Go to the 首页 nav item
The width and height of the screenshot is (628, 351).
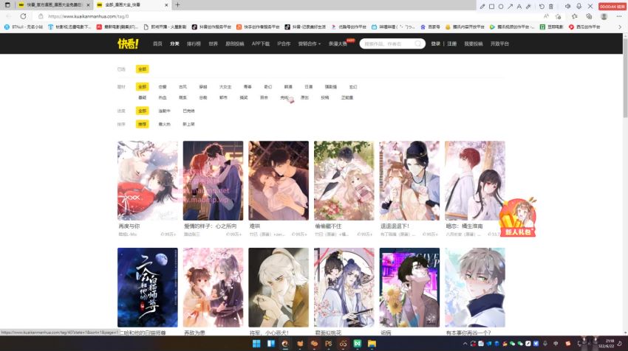157,44
